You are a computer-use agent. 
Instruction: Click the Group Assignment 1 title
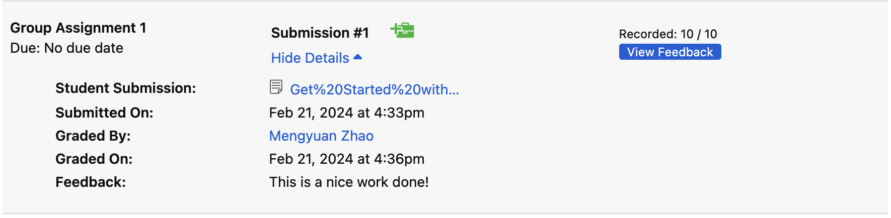(x=78, y=28)
